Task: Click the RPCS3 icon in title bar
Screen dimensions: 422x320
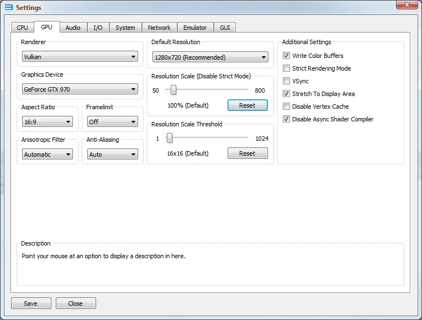Action: coord(9,7)
